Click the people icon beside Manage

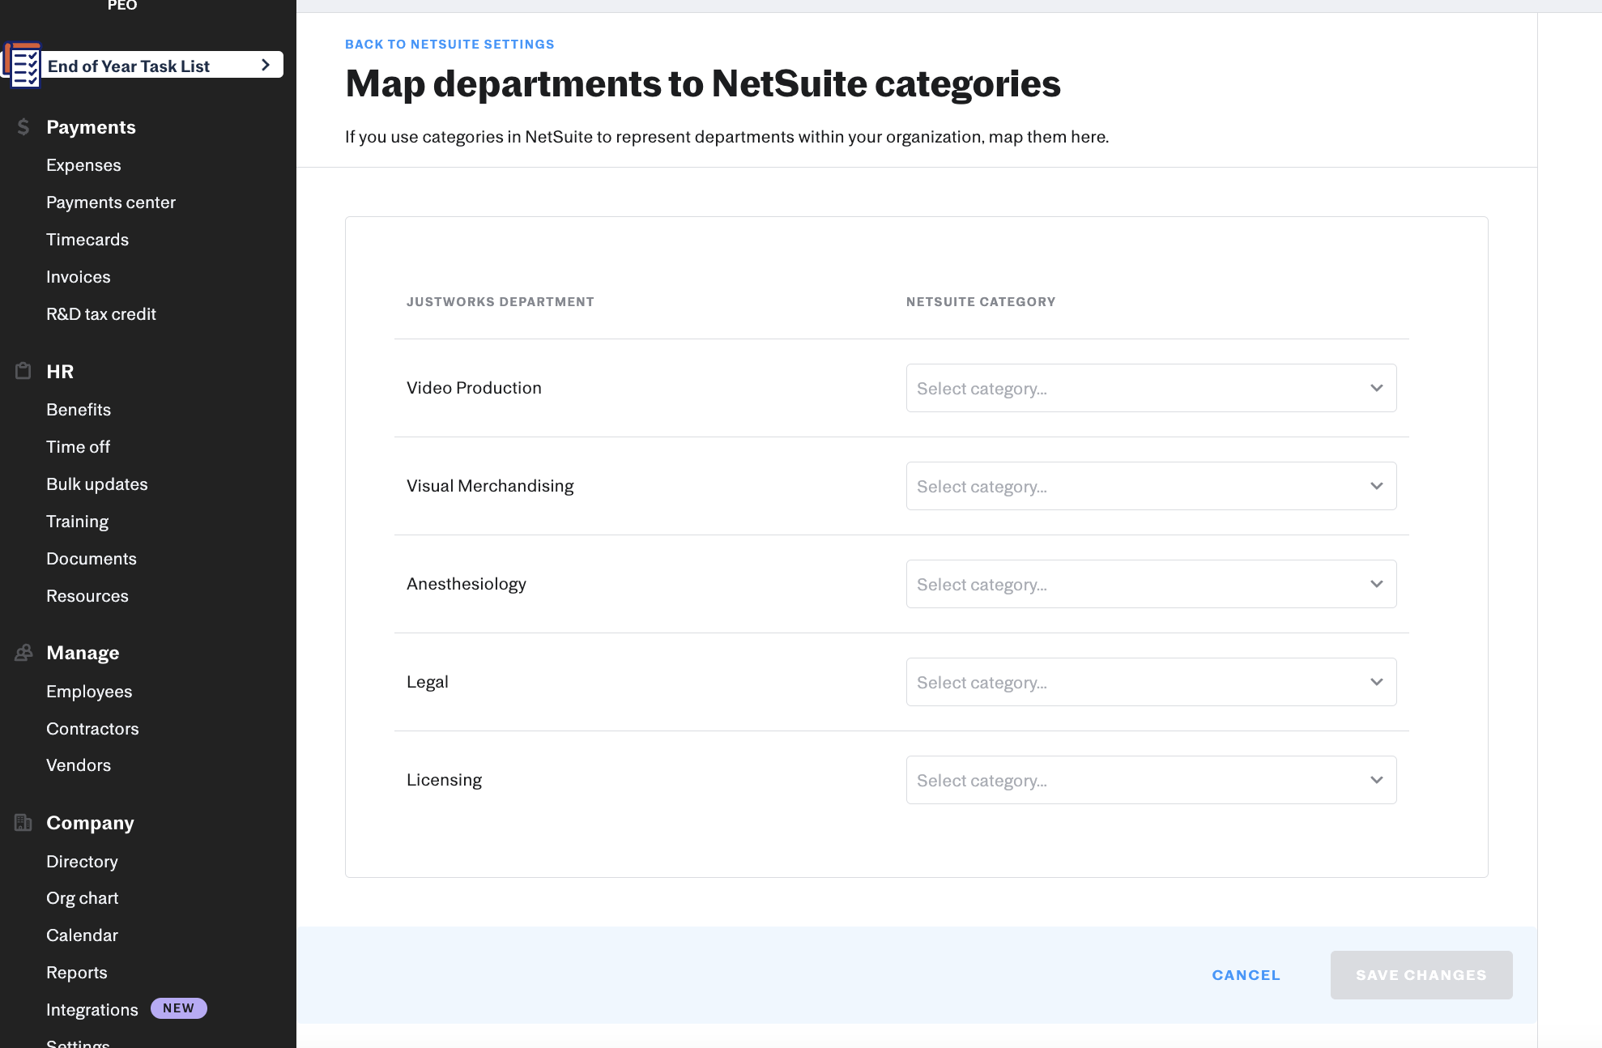[23, 652]
